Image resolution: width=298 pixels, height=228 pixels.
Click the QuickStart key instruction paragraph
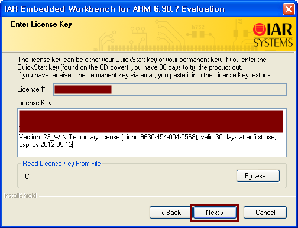click(x=144, y=67)
